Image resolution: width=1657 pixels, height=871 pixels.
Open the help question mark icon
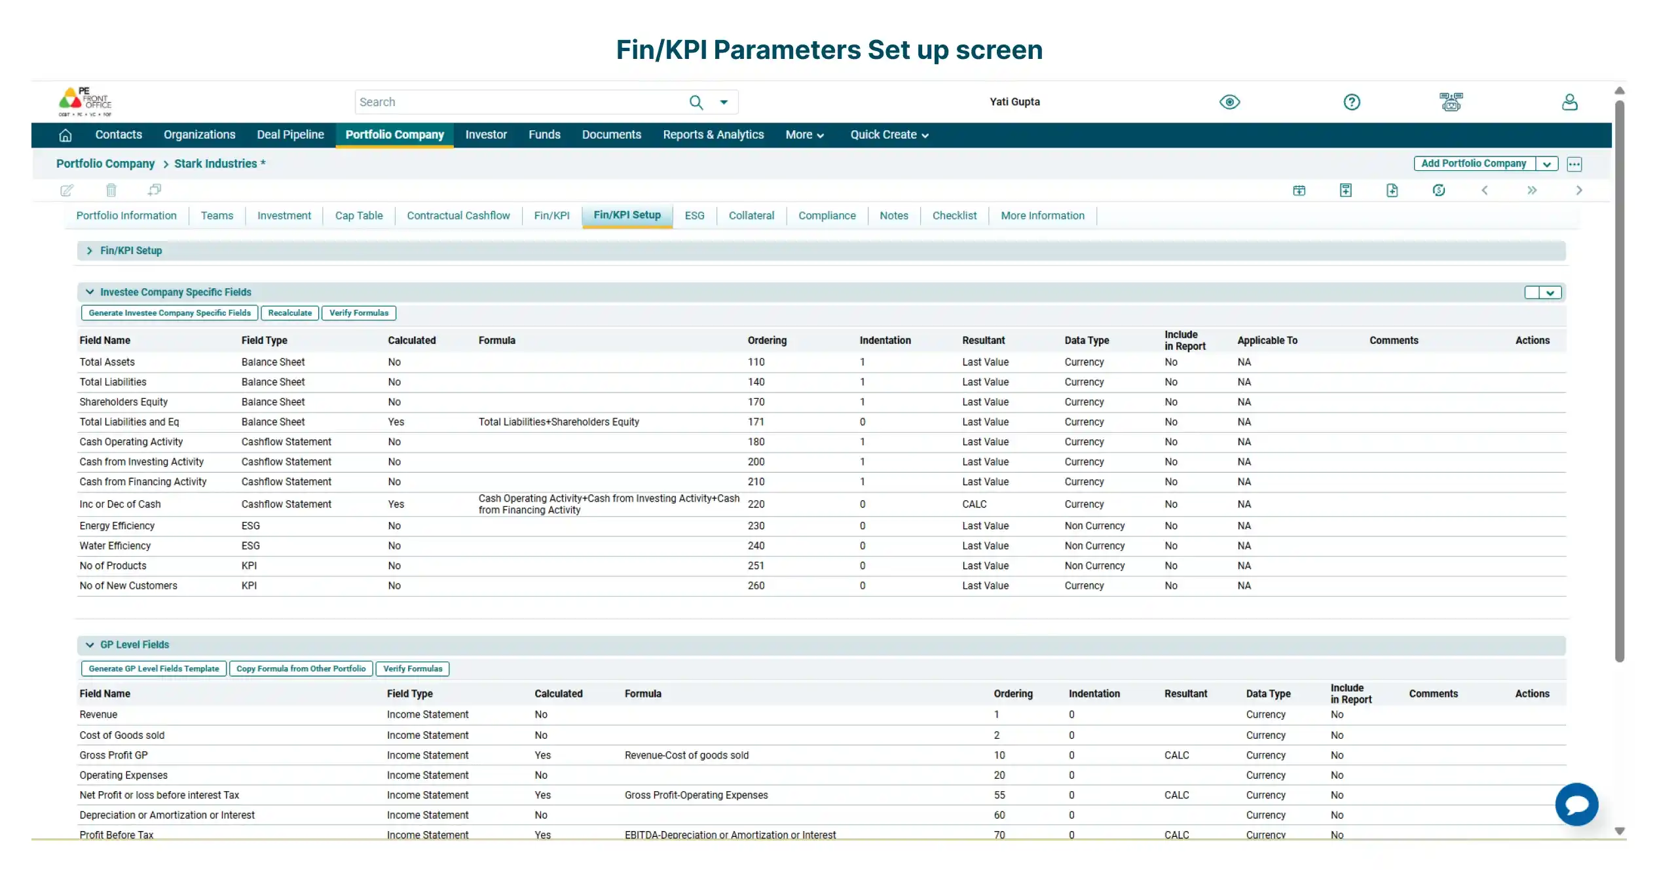1351,102
